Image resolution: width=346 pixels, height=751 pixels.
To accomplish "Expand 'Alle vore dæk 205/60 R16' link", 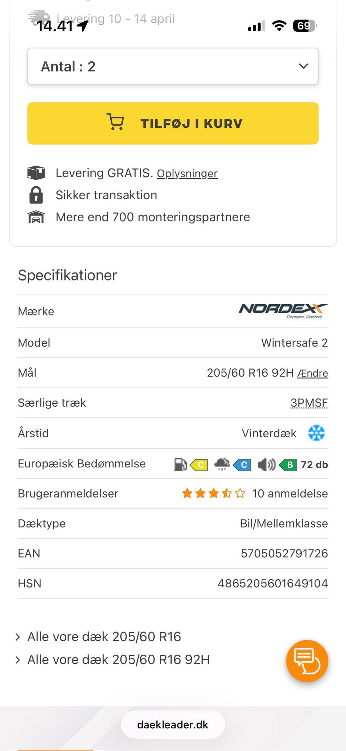I will click(x=104, y=637).
